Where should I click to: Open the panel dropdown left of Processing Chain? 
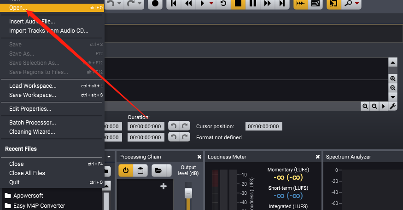point(109,157)
